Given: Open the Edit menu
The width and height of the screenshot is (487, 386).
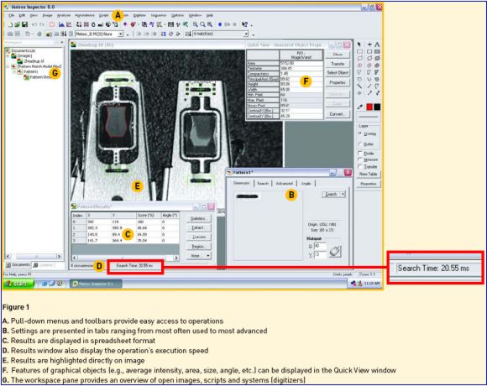Looking at the screenshot, I should click(22, 15).
